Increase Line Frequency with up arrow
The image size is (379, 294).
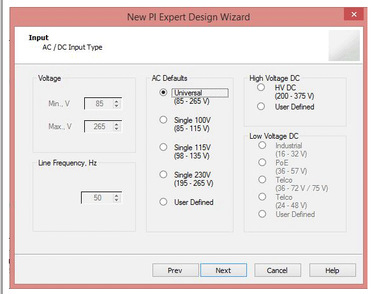point(117,195)
